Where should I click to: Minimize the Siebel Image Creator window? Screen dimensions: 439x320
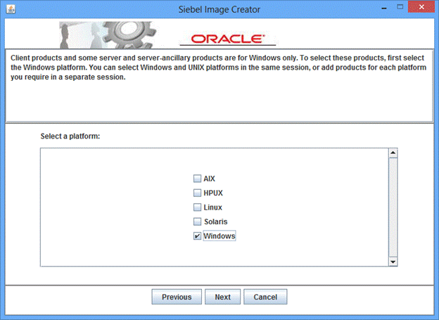click(x=384, y=8)
